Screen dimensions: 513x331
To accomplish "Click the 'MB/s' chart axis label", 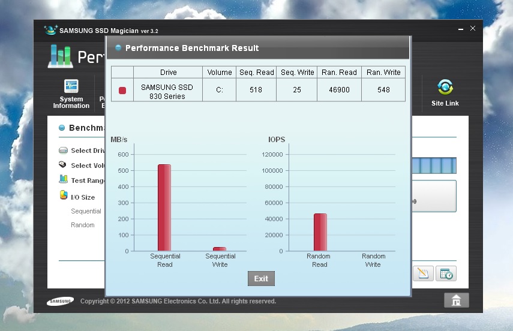I will coord(119,140).
